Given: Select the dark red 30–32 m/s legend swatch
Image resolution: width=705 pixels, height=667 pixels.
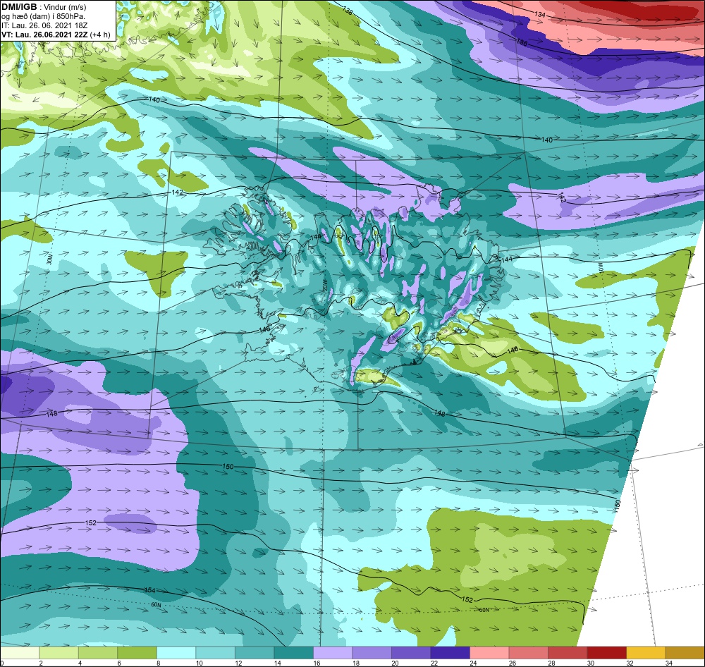Looking at the screenshot, I should (x=606, y=653).
